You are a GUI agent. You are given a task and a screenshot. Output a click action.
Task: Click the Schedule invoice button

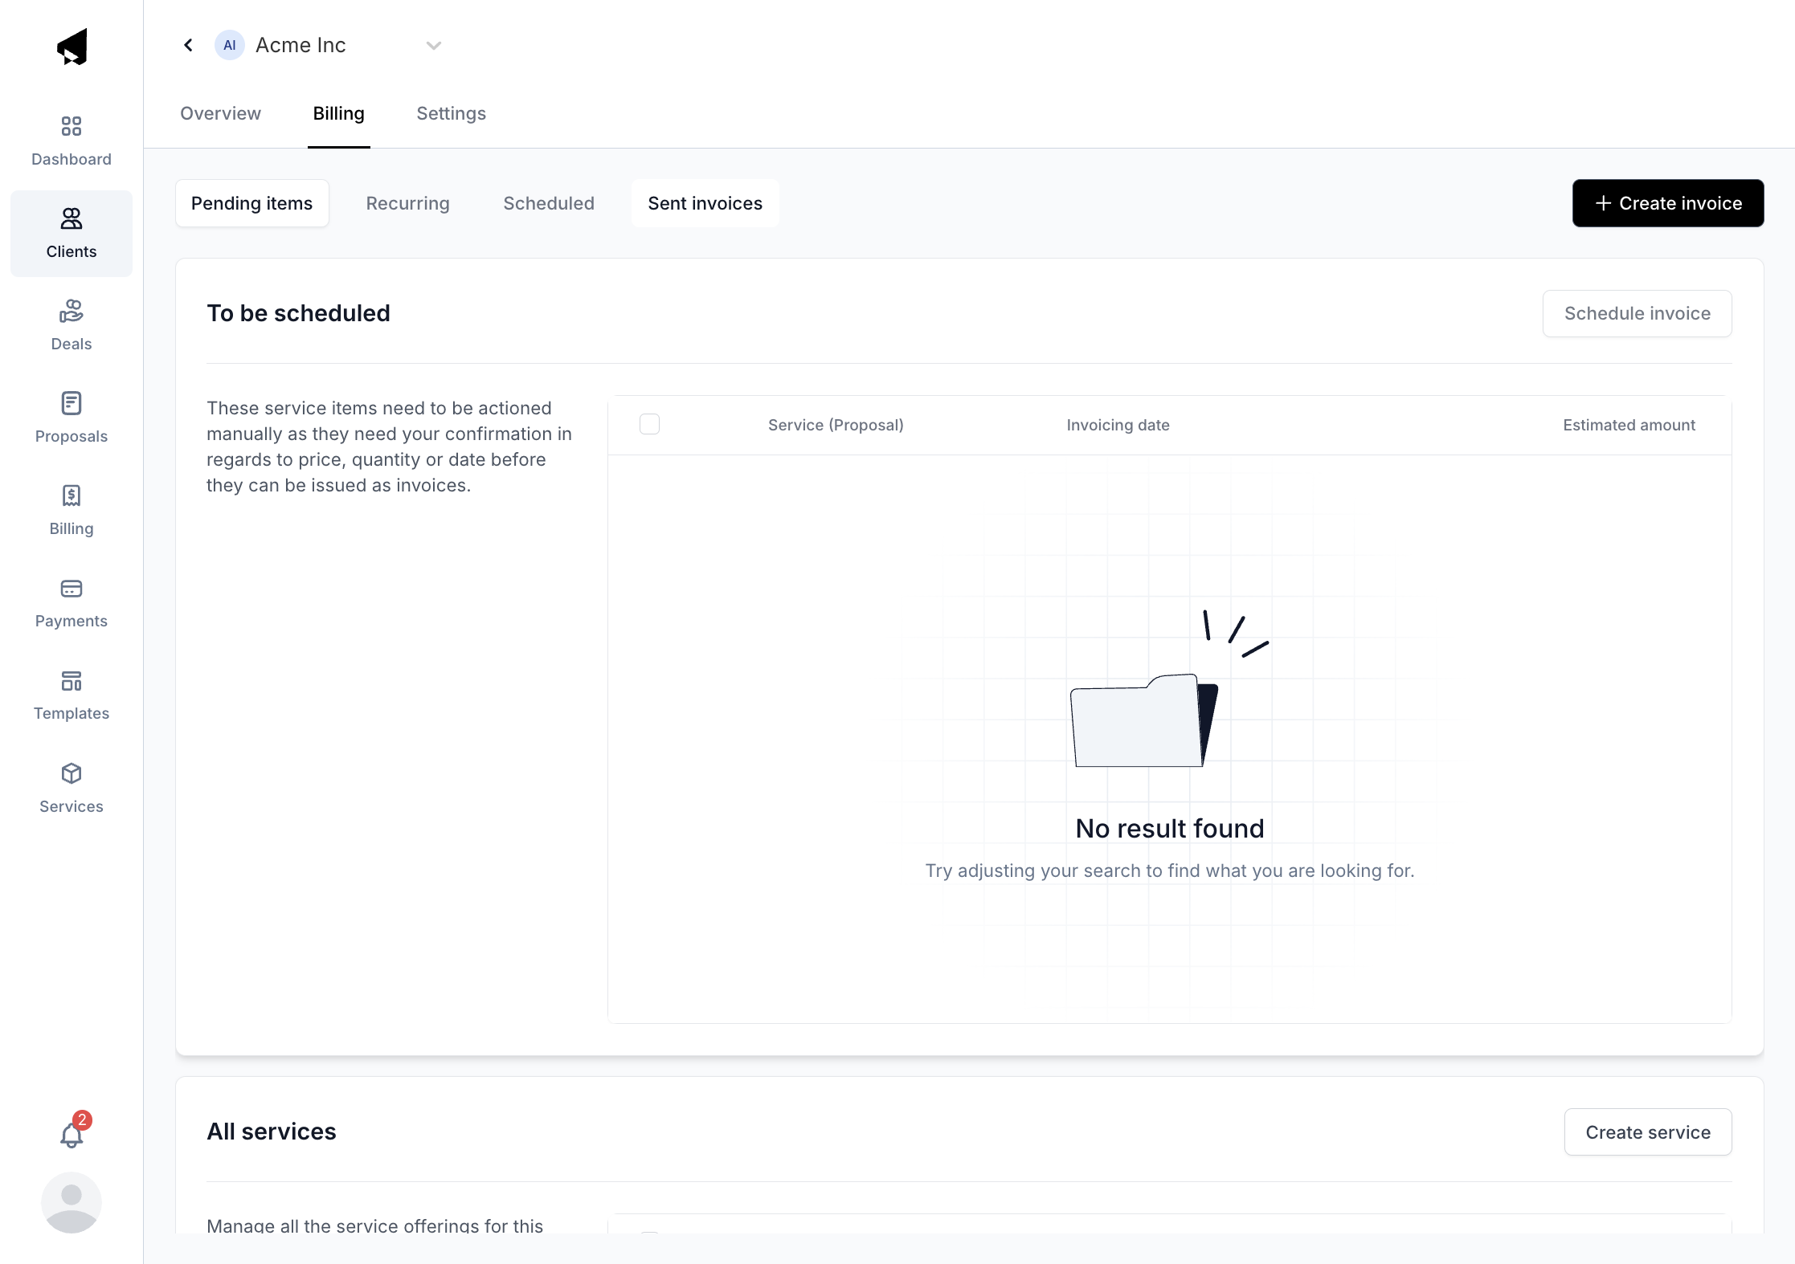pos(1638,313)
